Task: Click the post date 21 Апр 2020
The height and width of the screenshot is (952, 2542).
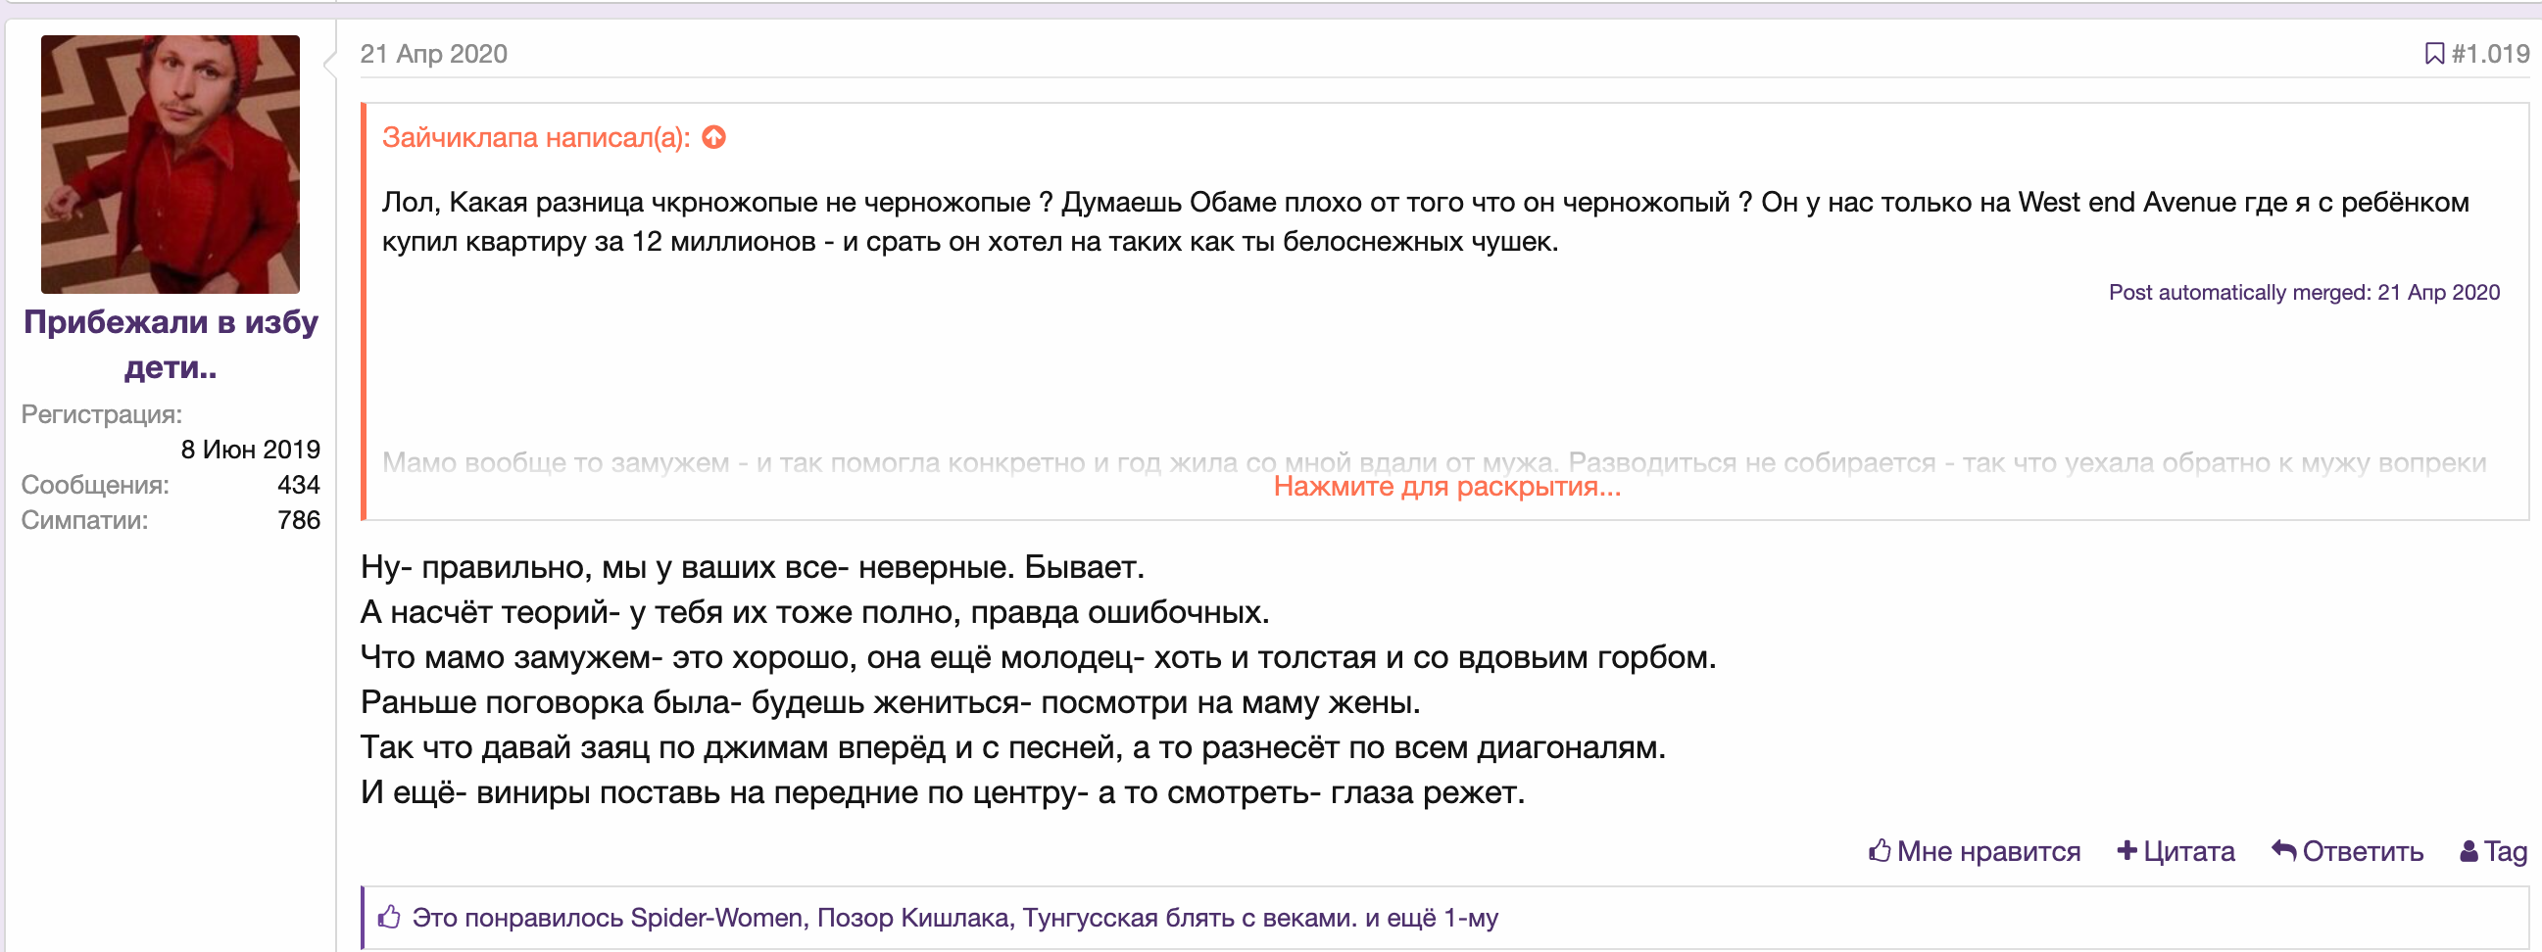Action: pos(433,53)
